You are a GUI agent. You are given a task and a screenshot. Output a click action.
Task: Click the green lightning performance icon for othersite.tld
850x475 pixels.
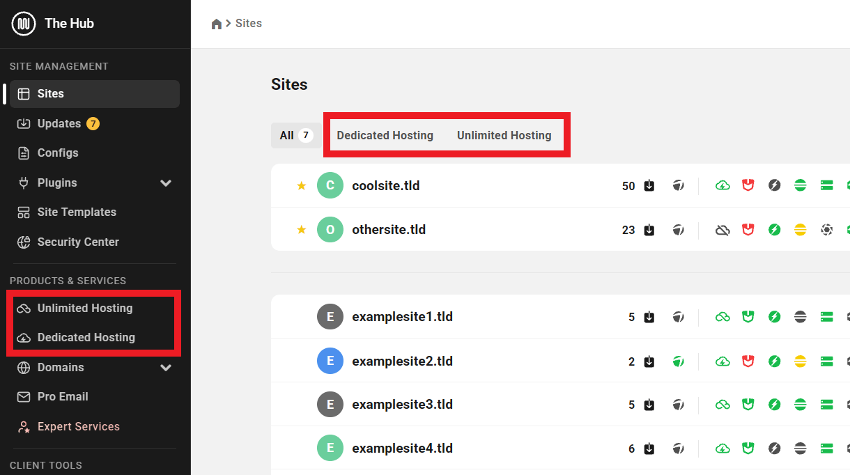[x=774, y=230]
